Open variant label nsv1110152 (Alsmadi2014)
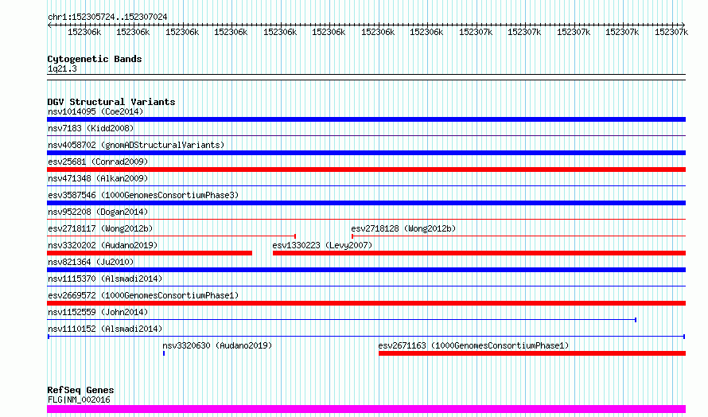This screenshot has height=417, width=708. click(x=105, y=329)
